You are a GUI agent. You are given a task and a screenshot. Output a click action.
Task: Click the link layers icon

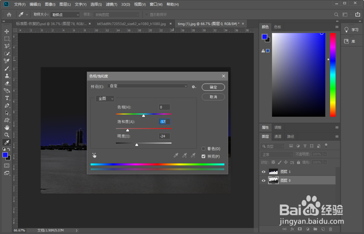click(x=284, y=229)
